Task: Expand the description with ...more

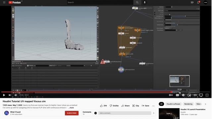Action: 71,108
